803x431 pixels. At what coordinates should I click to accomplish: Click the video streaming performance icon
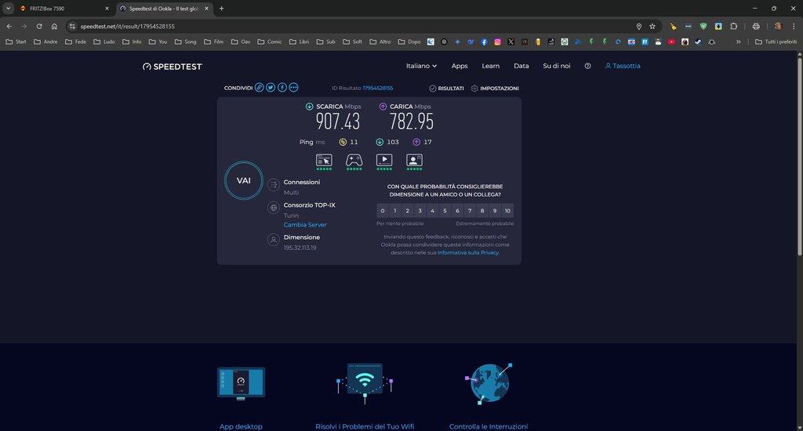tap(384, 160)
